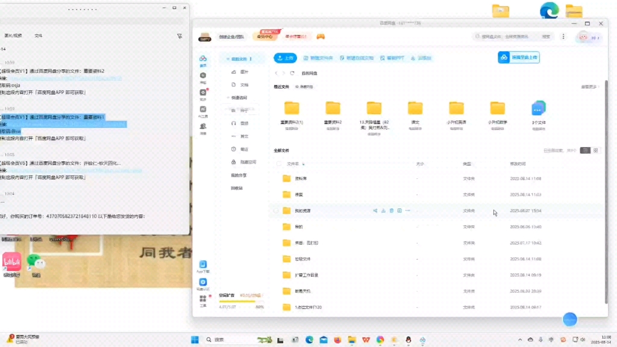Switch to list view icon
The width and height of the screenshot is (617, 347).
(x=585, y=150)
